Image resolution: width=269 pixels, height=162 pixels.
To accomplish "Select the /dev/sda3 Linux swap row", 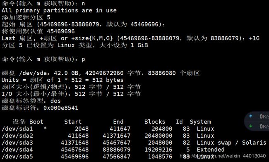I will coord(134,143).
